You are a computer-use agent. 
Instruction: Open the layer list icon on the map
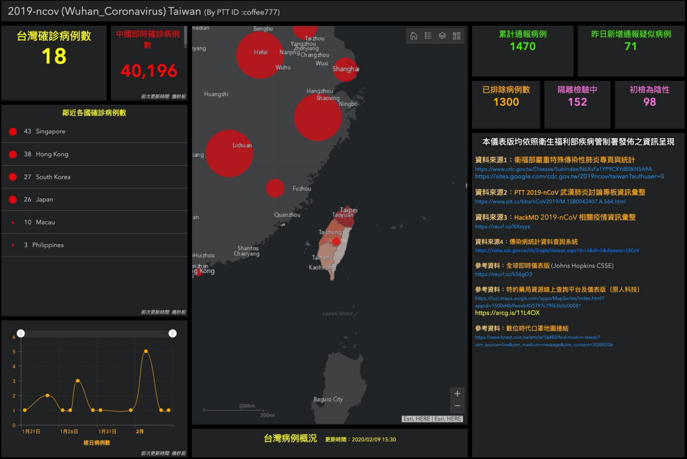pyautogui.click(x=441, y=36)
